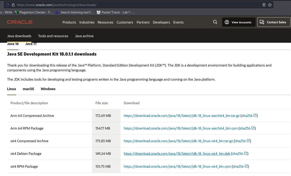Switch to the Windows downloads tab
Image resolution: width=291 pixels, height=176 pixels.
pos(48,89)
